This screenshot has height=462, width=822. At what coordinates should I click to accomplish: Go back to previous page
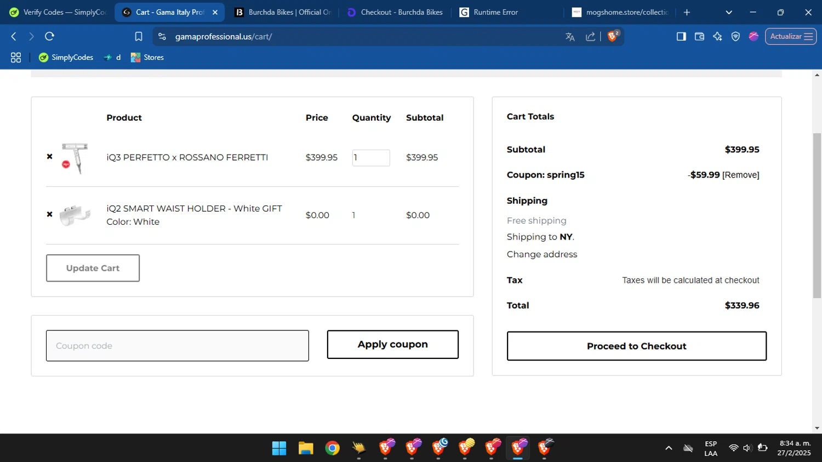14,36
